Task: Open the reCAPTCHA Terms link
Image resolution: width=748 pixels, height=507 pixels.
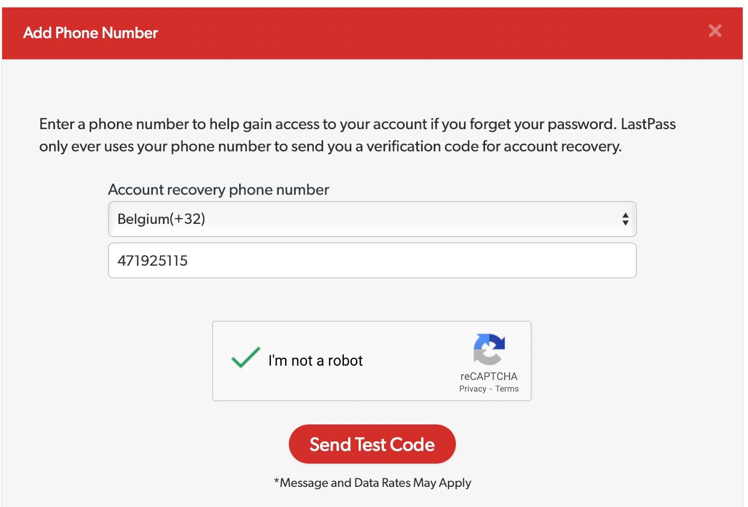Action: [x=507, y=389]
